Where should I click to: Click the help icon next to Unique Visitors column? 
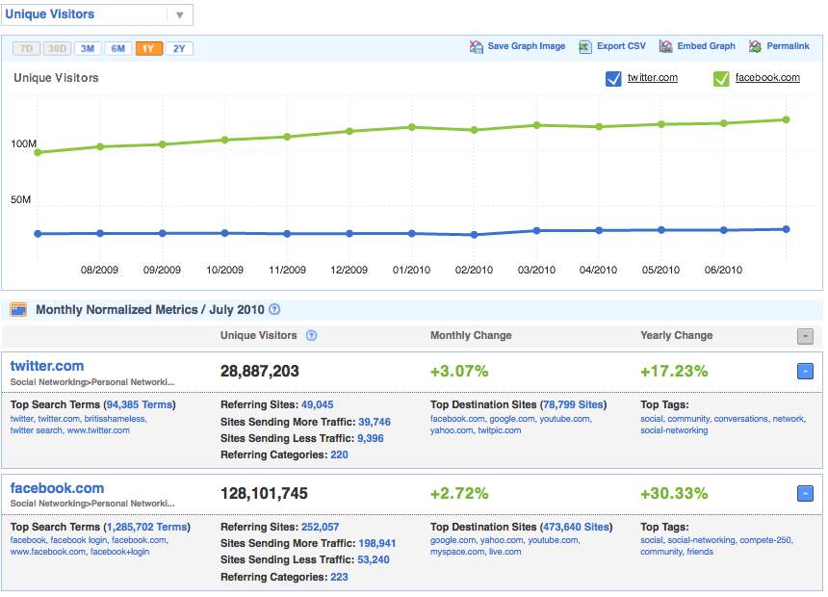click(312, 335)
